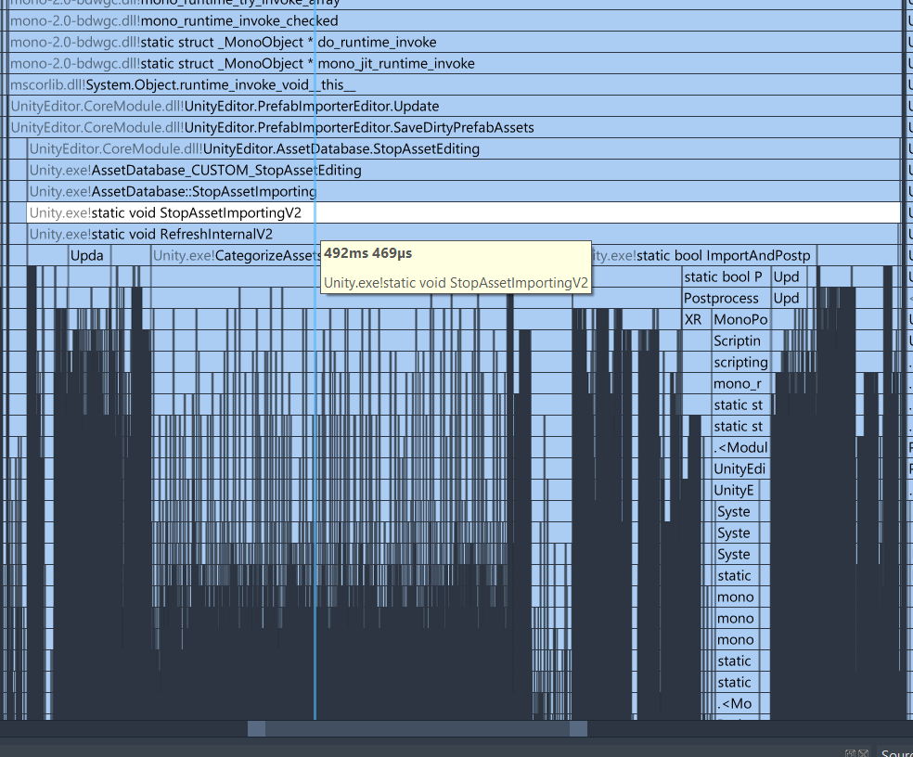Select the PrefabImporterEditor.SaveDirtyPrefabAssets bar

[x=455, y=127]
